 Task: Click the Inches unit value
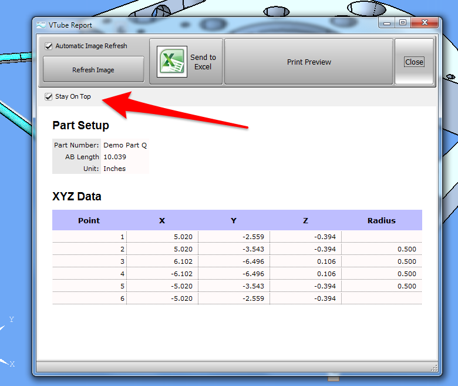(x=114, y=169)
